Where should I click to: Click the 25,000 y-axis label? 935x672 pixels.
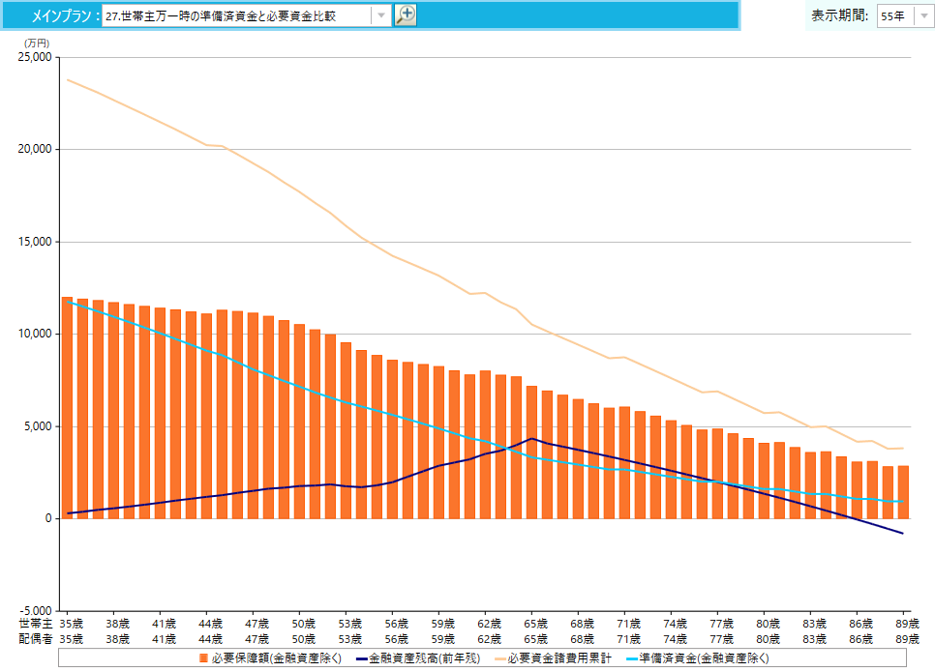[35, 57]
